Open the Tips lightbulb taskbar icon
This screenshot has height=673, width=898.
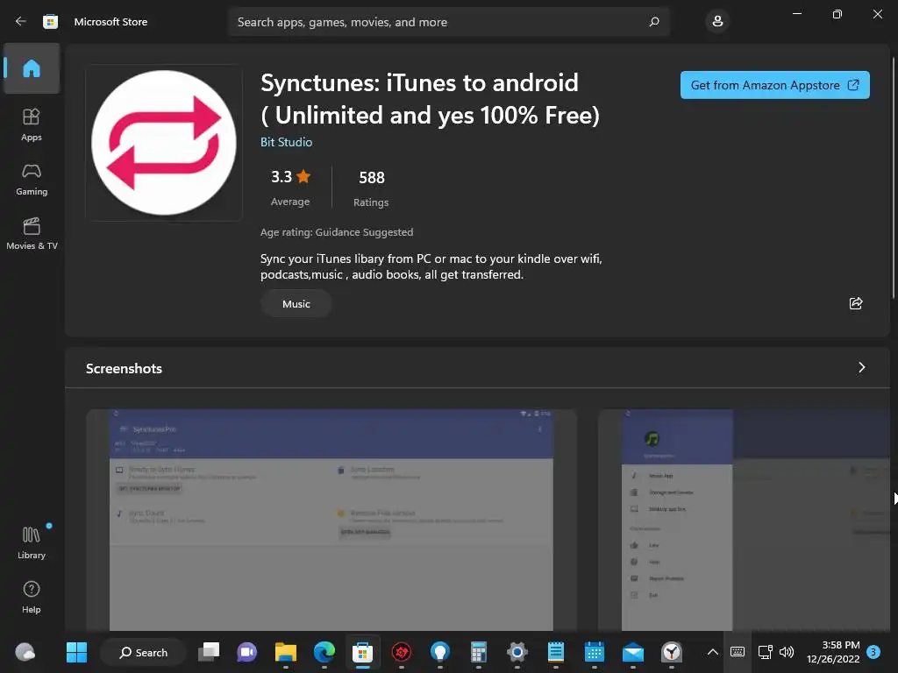[440, 652]
